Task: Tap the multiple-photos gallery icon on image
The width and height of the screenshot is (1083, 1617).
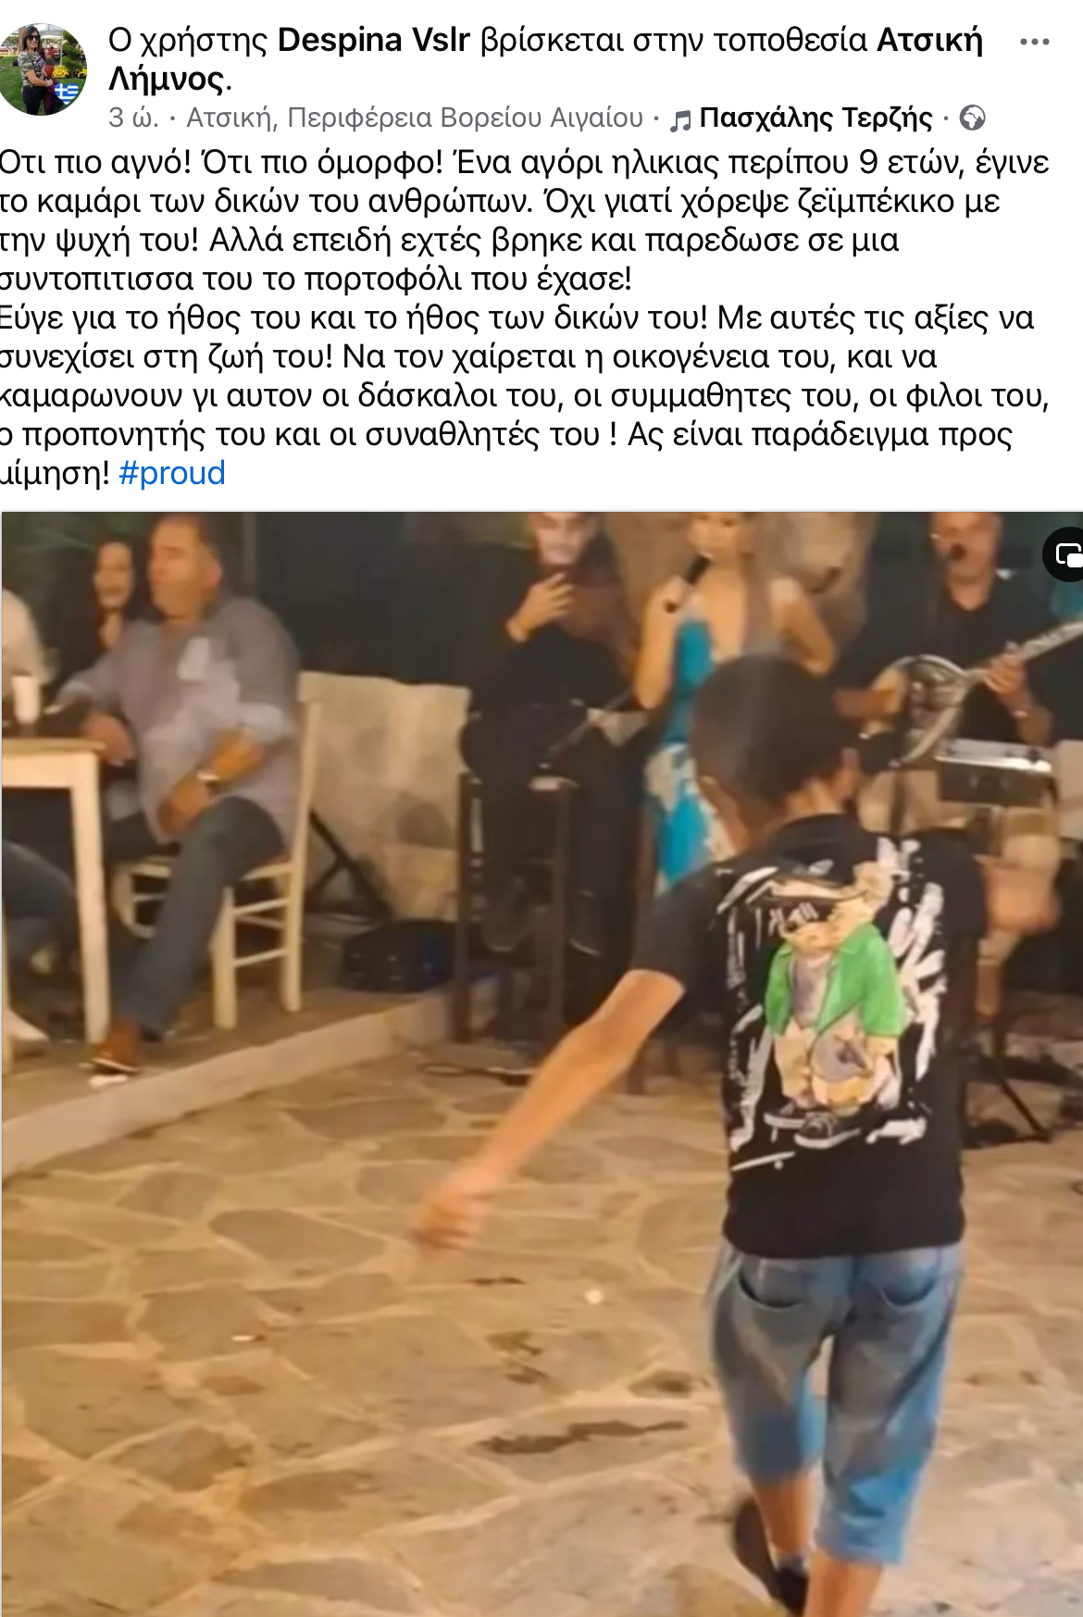Action: [x=1067, y=555]
